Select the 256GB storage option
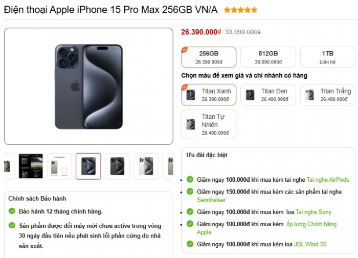This screenshot has width=358, height=258. pos(209,57)
